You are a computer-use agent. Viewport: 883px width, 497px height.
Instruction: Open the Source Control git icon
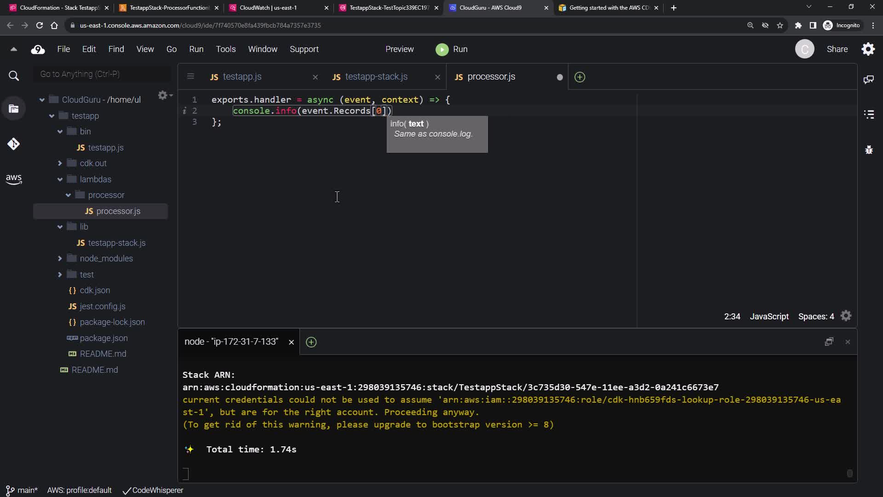tap(14, 144)
